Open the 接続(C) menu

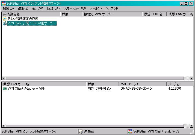click(8, 8)
